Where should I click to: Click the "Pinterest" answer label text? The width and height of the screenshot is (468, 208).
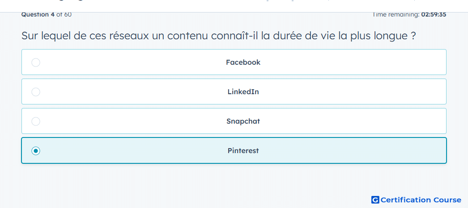[243, 151]
